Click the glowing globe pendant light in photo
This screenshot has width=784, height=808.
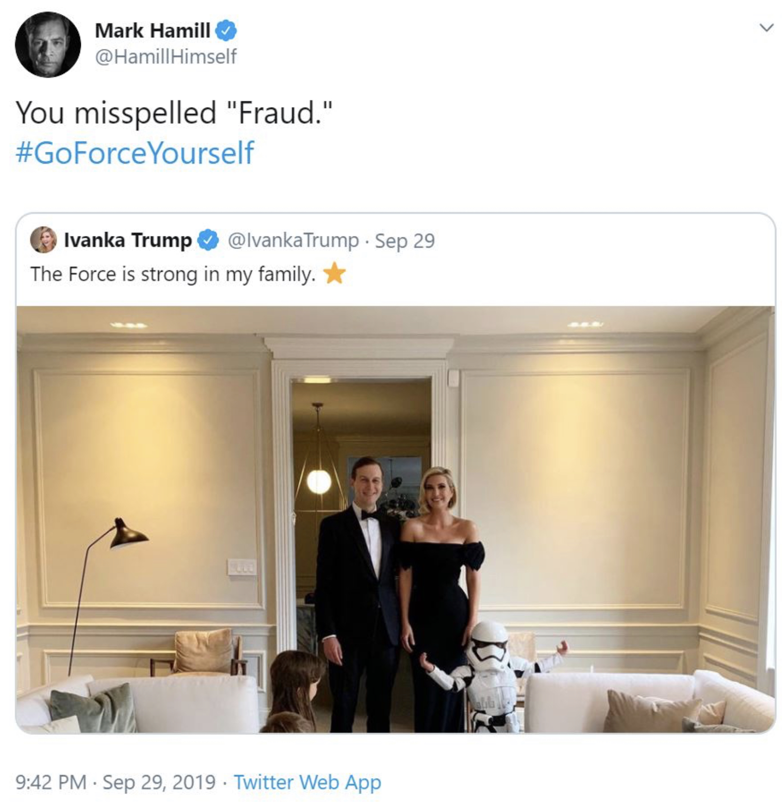coord(319,482)
